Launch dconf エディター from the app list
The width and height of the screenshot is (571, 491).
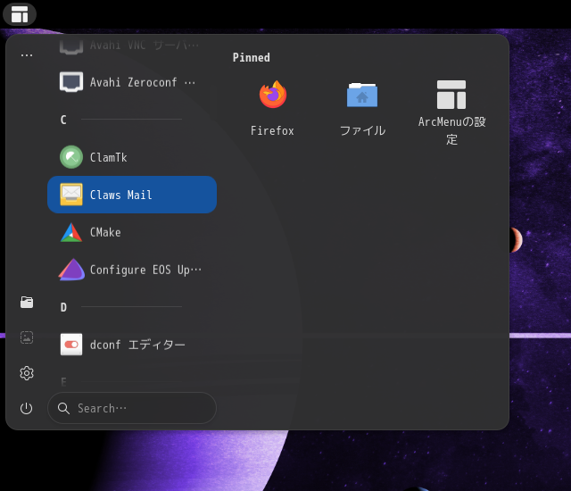pos(132,345)
